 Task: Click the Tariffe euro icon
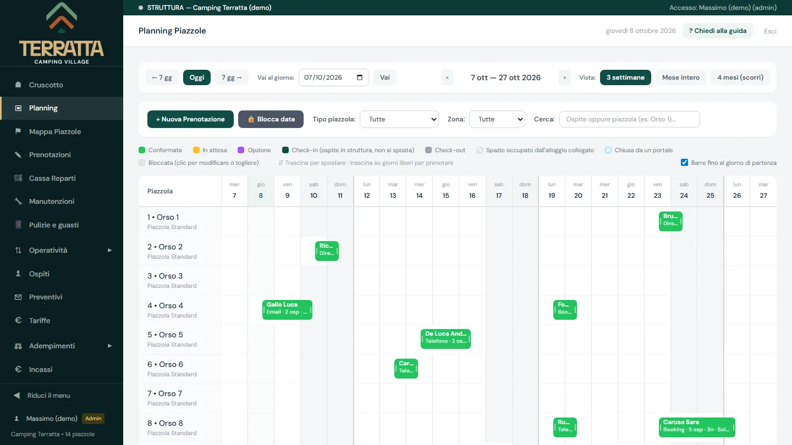click(x=18, y=321)
